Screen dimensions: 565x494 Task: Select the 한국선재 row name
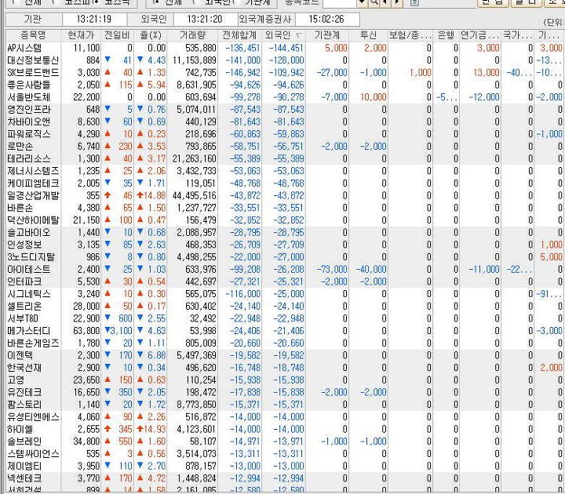[24, 368]
